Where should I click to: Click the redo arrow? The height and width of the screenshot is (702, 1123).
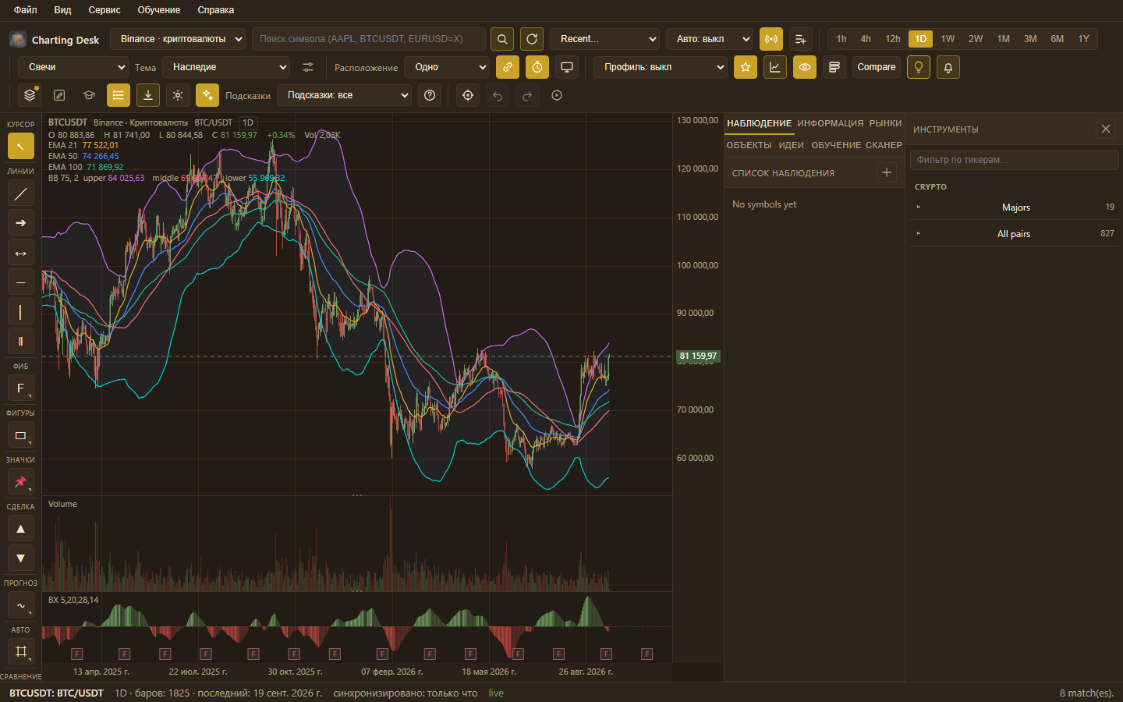(x=527, y=95)
